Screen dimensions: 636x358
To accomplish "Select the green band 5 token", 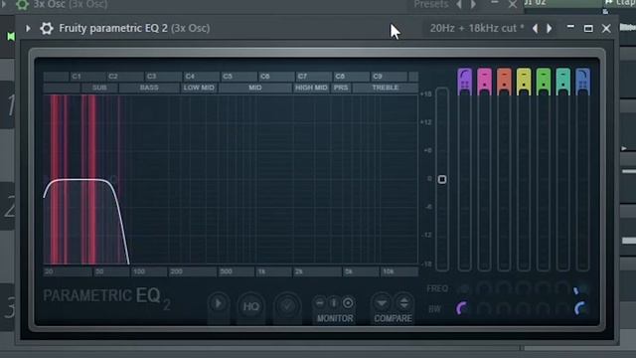I will (x=544, y=82).
